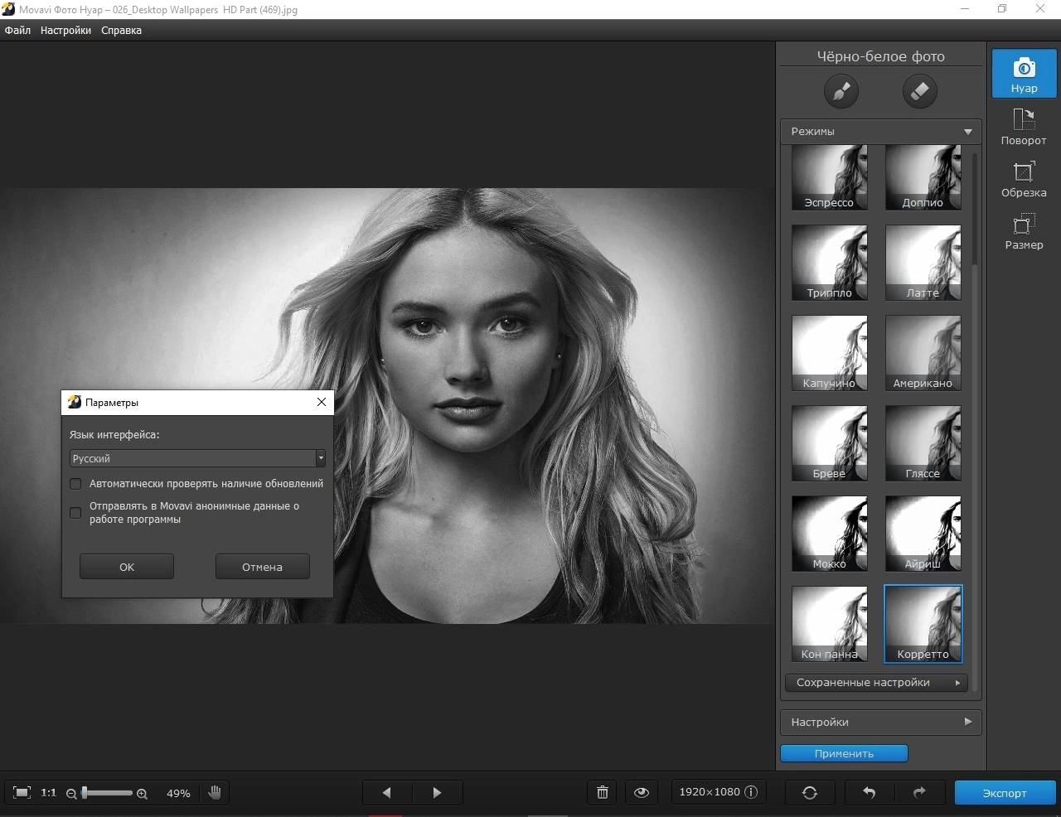Switch to Размер resize tool
The width and height of the screenshot is (1061, 817).
pos(1024,231)
